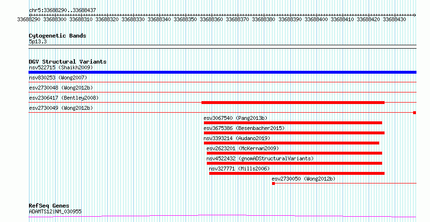
Task: Click the red bar under esv3675386
Action: click(294, 133)
